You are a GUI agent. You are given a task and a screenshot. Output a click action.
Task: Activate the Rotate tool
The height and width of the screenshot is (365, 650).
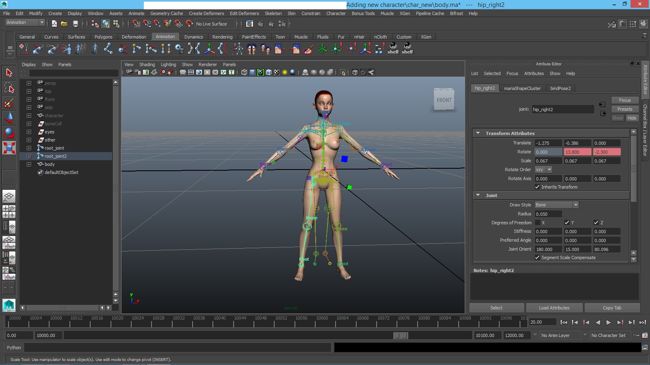pyautogui.click(x=9, y=133)
